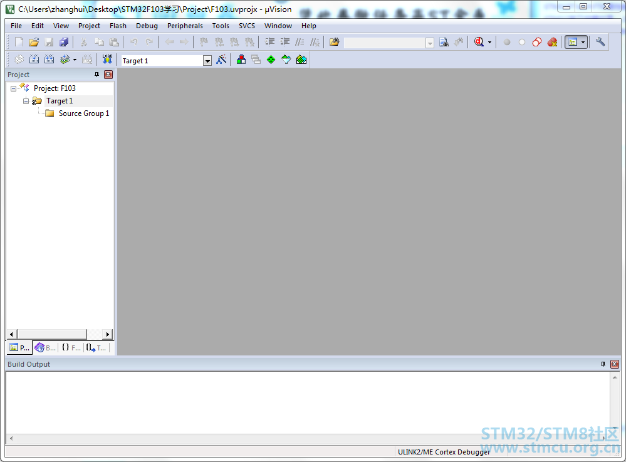Image resolution: width=626 pixels, height=462 pixels.
Task: Open a file with the Open icon
Action: click(x=34, y=42)
